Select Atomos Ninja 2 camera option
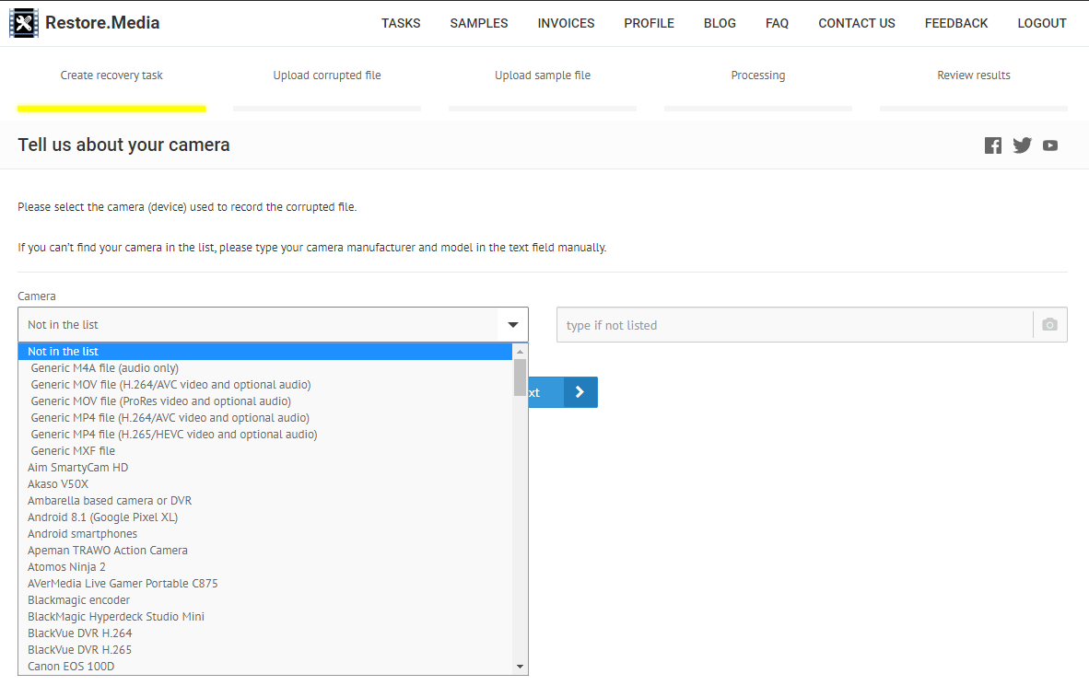Screen dimensions: 1089x697 click(66, 567)
